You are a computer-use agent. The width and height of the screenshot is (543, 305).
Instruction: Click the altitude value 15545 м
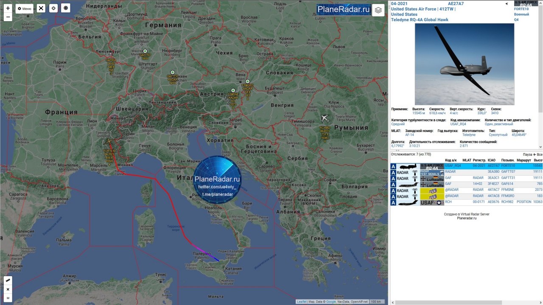pos(419,113)
